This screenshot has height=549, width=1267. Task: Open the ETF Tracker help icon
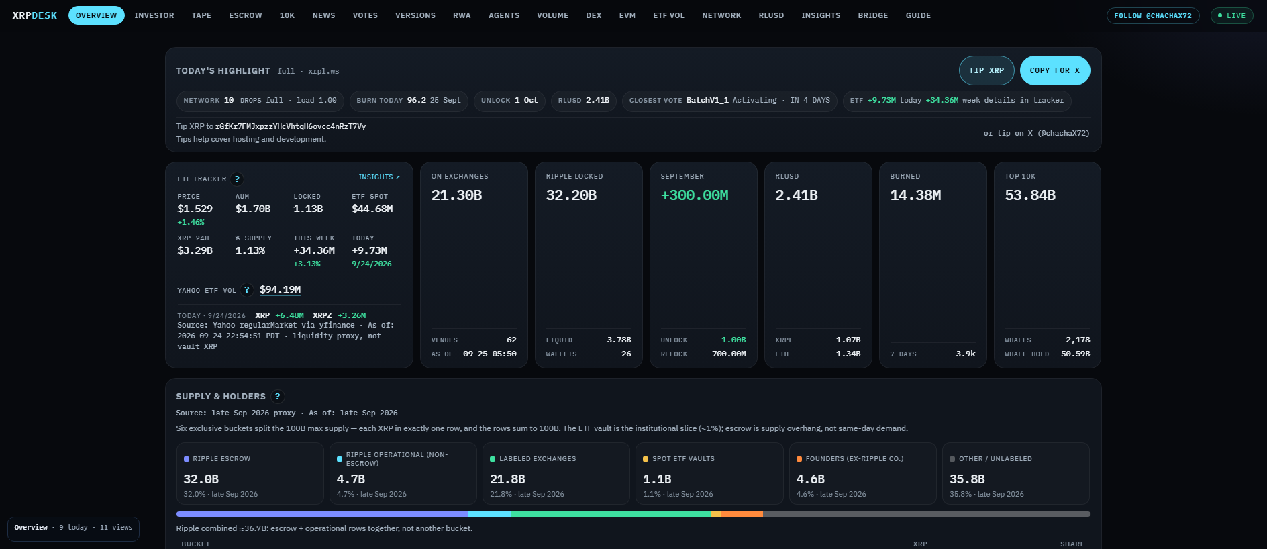[237, 179]
